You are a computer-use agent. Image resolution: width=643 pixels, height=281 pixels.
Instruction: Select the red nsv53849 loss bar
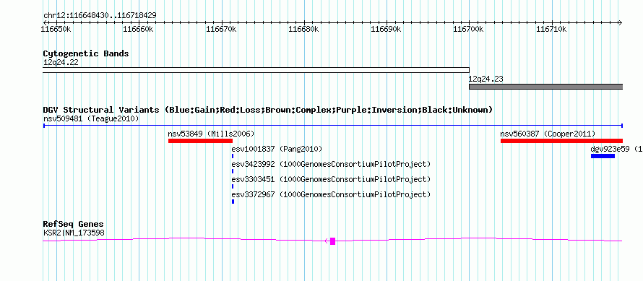coord(200,141)
